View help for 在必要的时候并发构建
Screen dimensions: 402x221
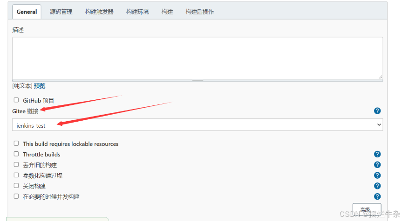click(377, 196)
